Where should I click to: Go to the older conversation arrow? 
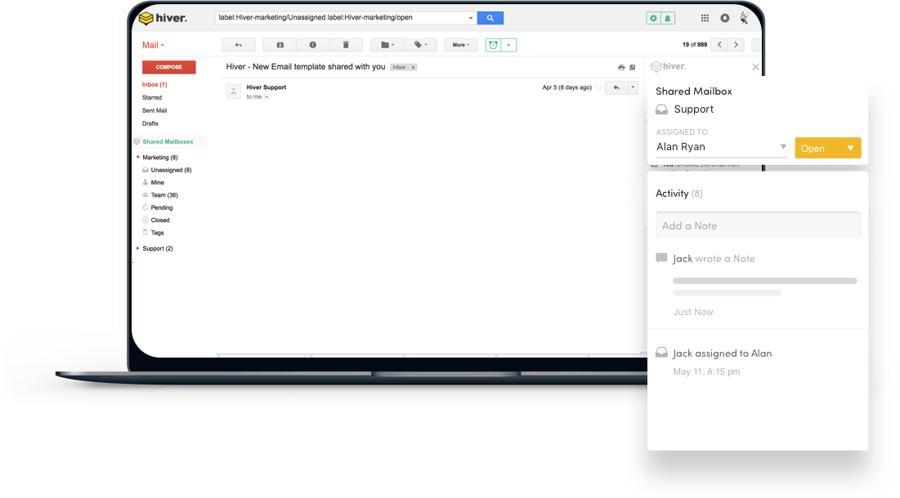[736, 45]
